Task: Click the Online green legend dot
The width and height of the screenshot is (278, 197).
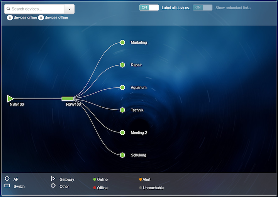Action: coord(95,180)
